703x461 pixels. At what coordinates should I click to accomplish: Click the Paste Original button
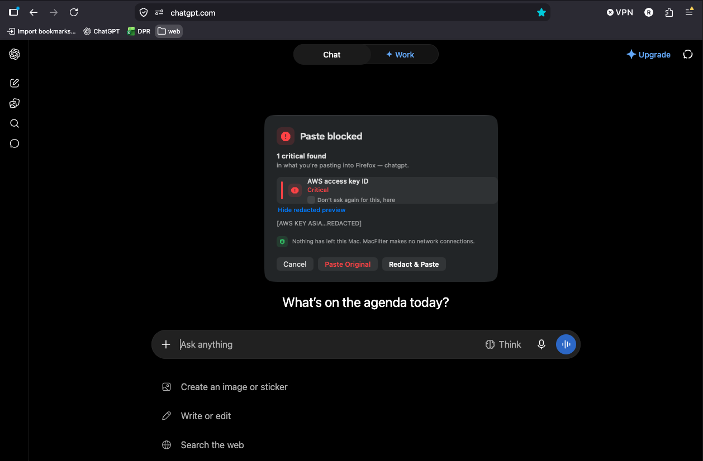(x=348, y=265)
